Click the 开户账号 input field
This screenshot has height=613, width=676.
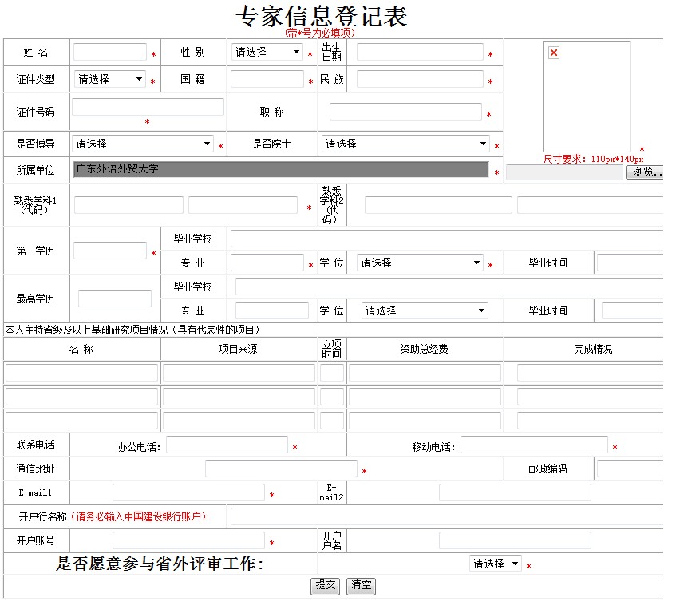188,540
